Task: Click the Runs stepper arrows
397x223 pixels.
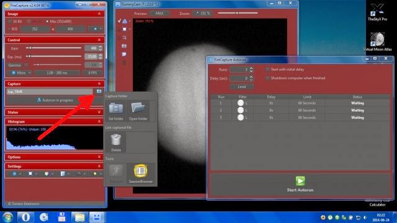Action: pos(251,69)
